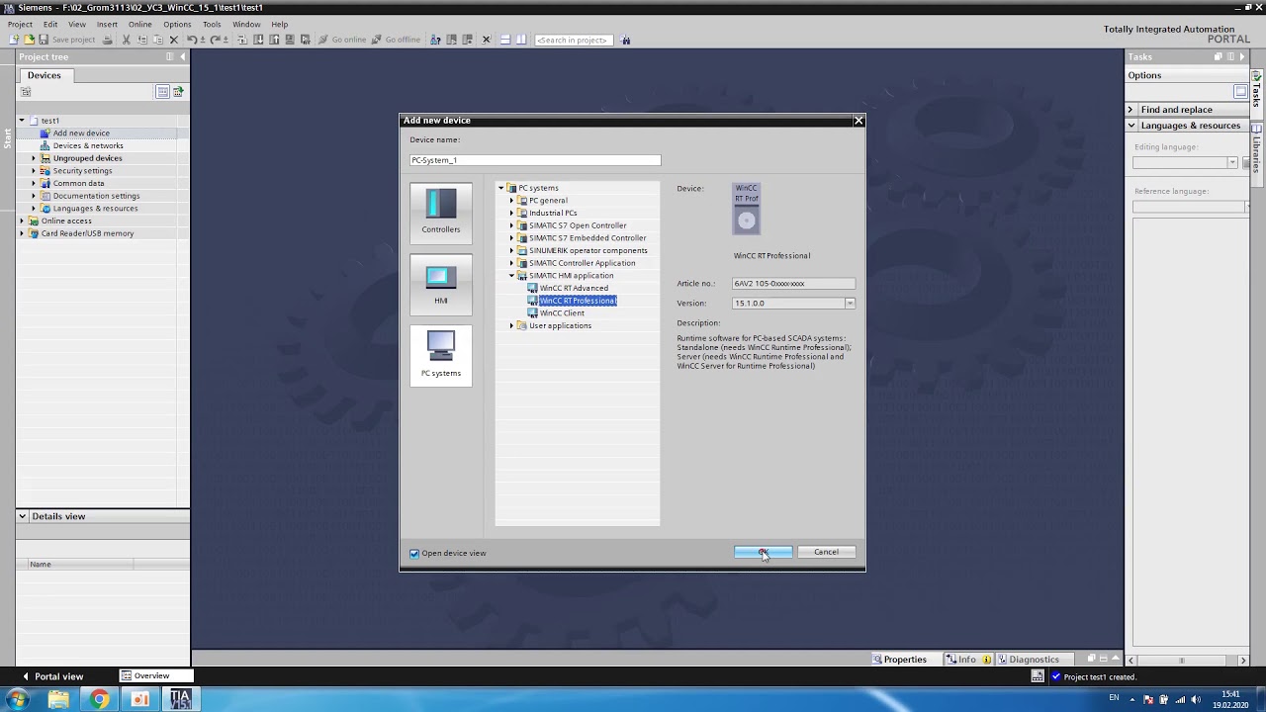Open the Options menu
The image size is (1266, 712).
point(177,24)
